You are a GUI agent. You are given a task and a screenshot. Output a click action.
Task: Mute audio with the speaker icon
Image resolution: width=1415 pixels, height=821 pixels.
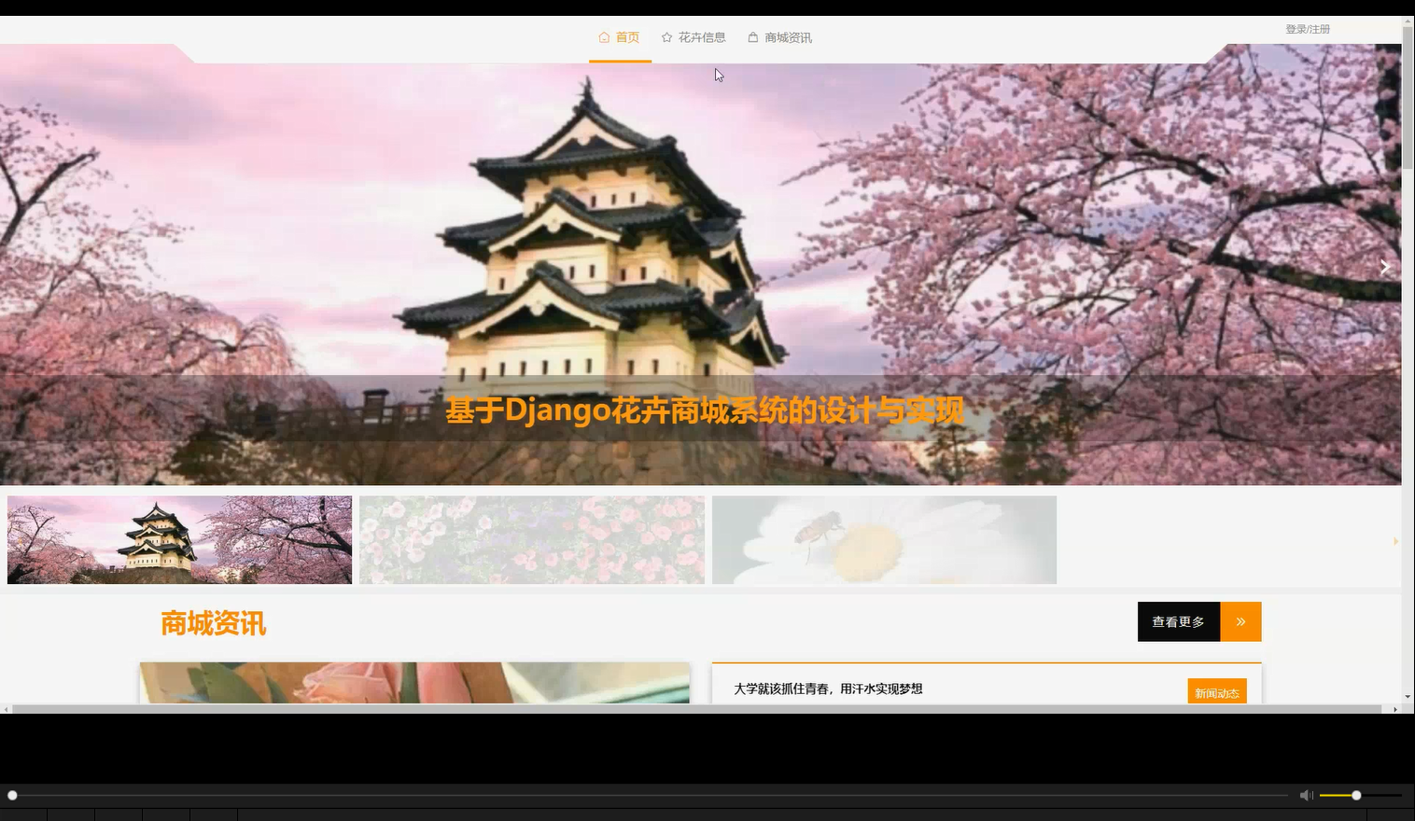1306,795
